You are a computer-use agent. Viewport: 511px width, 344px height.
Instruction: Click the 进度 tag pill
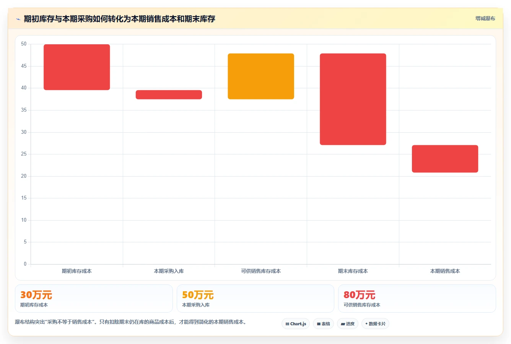(347, 324)
